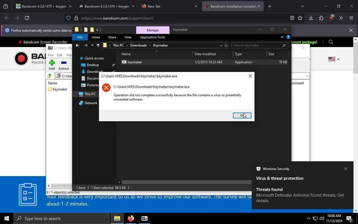
Task: Dismiss Windows Security notification
Action: [x=346, y=169]
